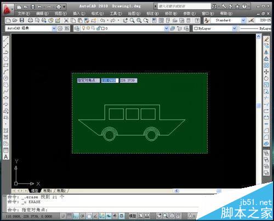Select the Rectangle drawing tool

(6, 65)
